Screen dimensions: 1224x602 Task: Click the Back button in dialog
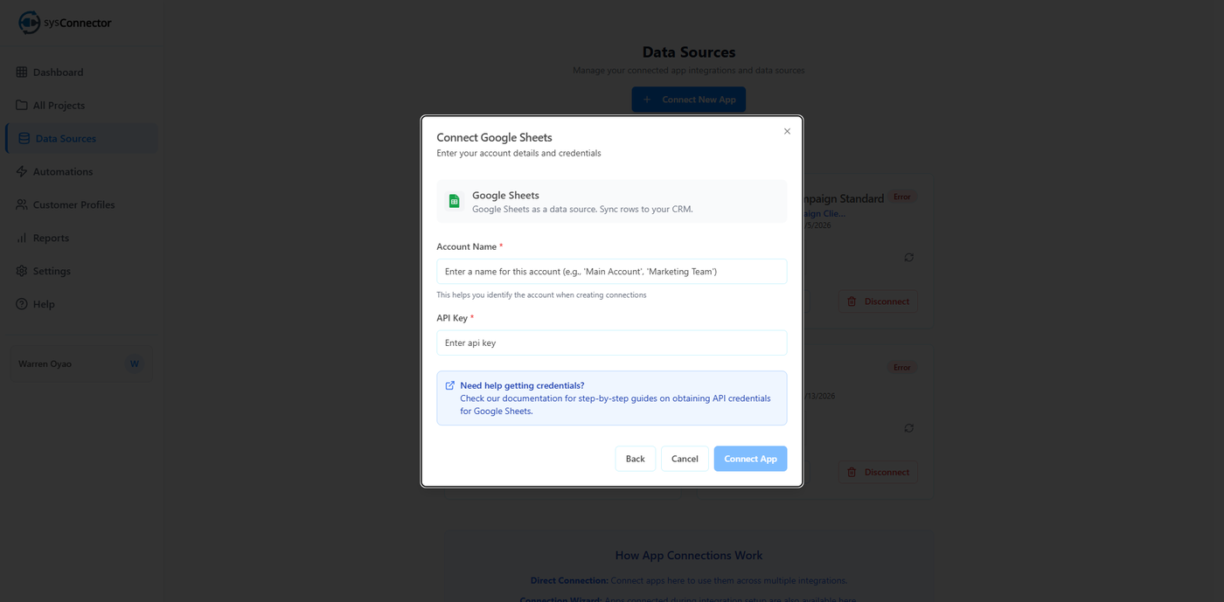click(635, 459)
